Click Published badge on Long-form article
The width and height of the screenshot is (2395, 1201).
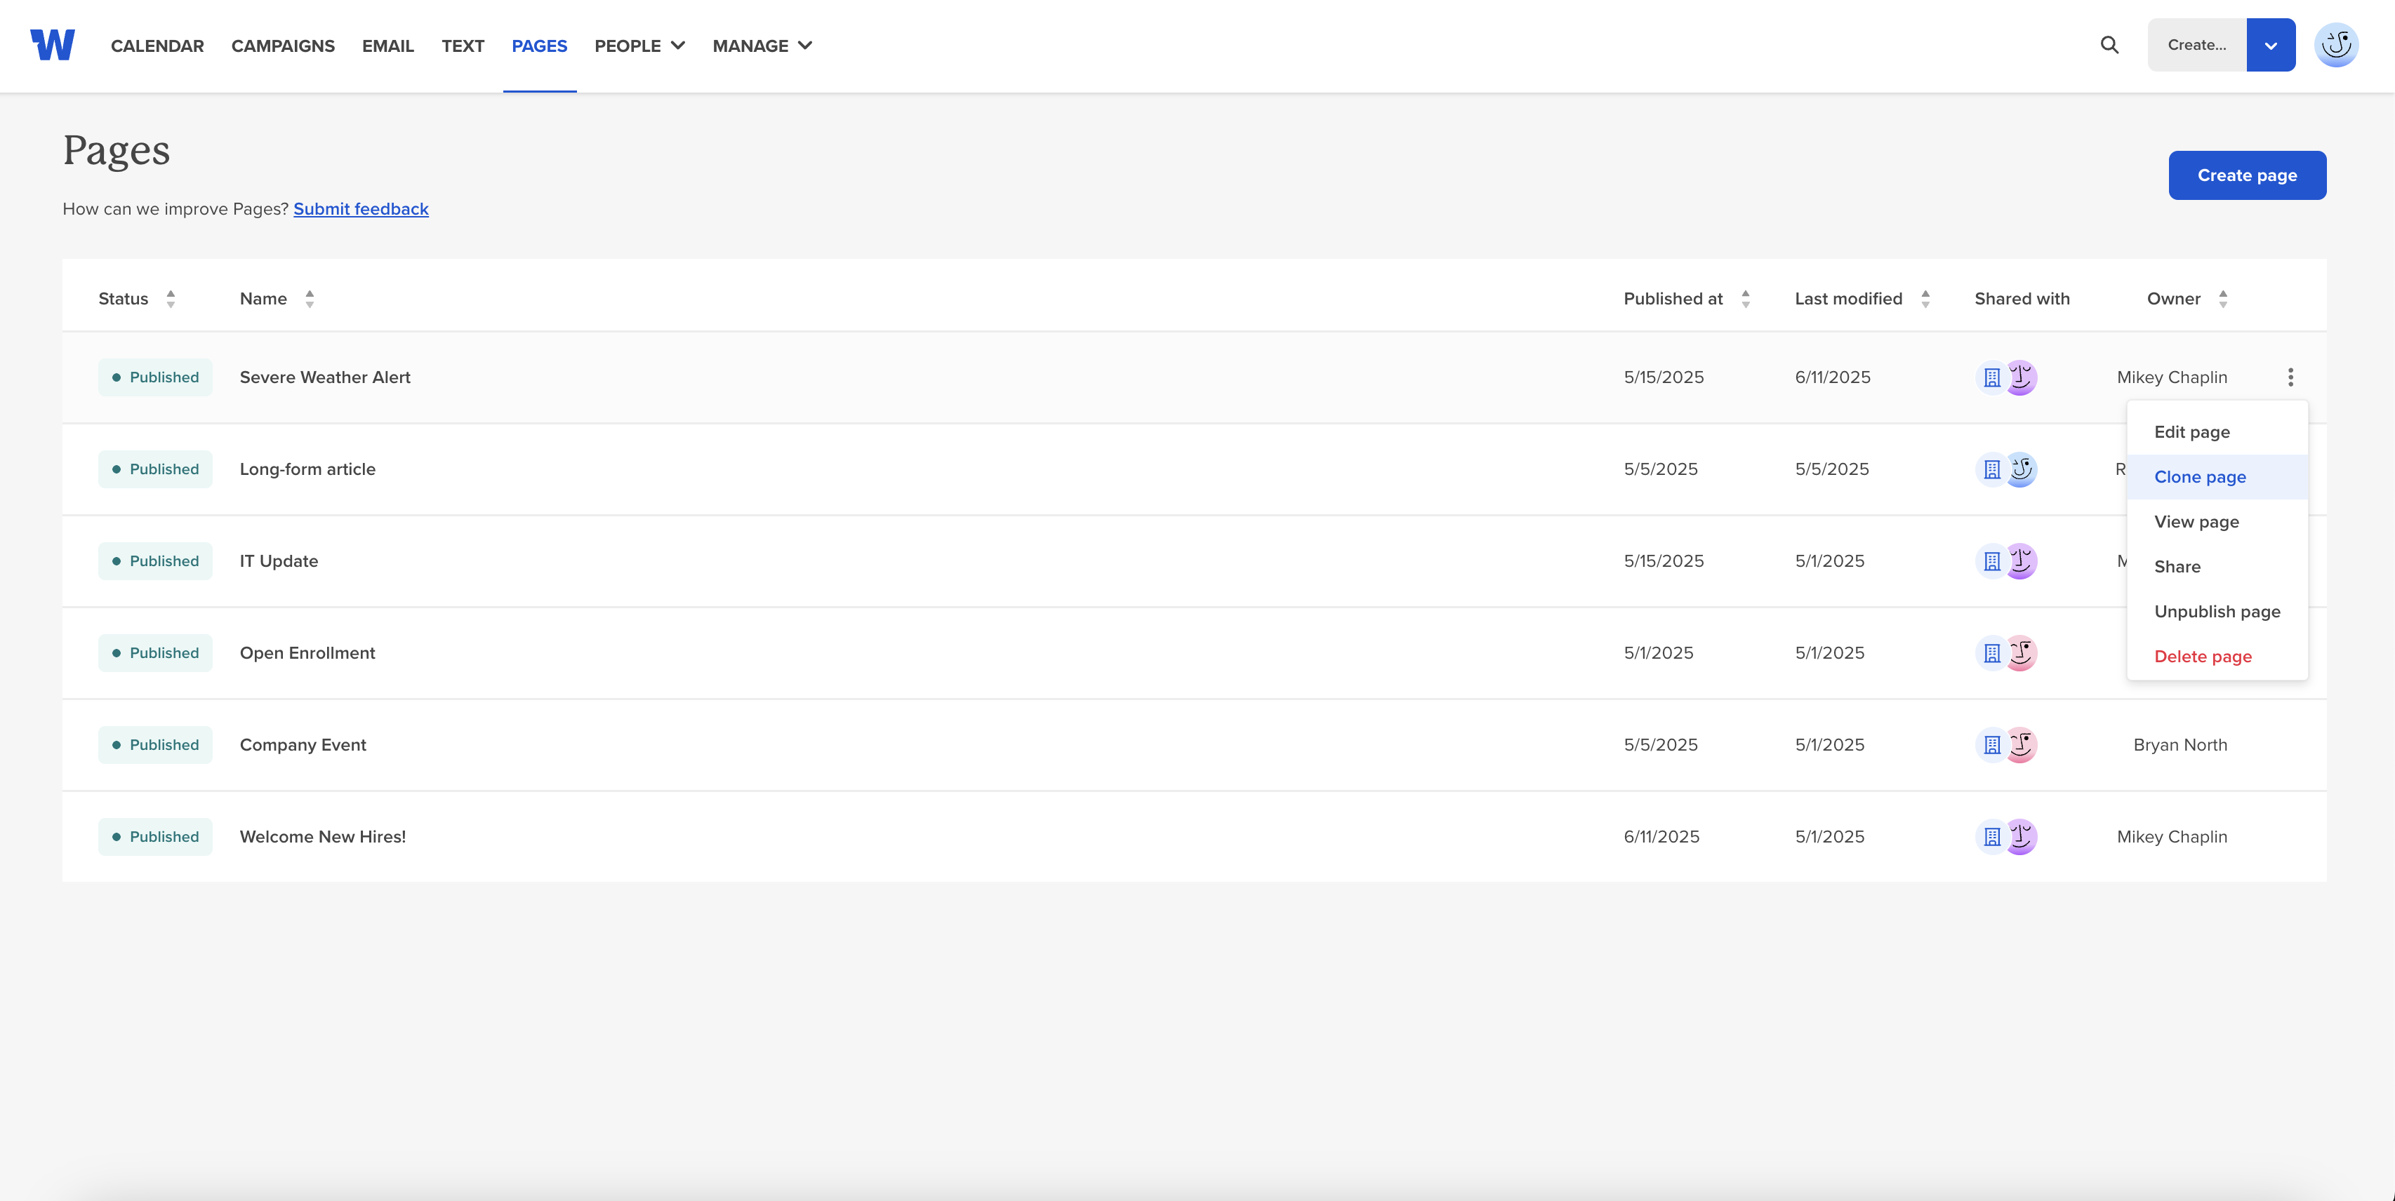click(x=155, y=469)
